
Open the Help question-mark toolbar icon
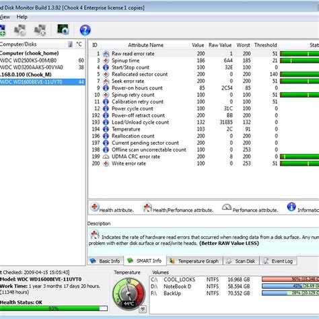click(85, 30)
